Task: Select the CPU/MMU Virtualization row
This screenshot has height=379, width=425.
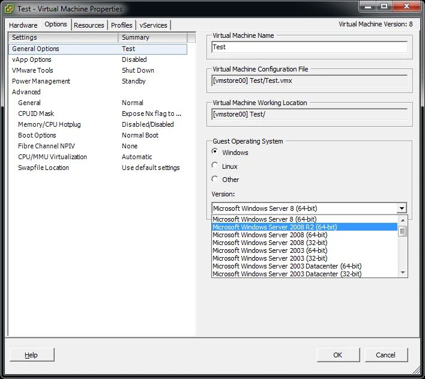Action: 98,157
